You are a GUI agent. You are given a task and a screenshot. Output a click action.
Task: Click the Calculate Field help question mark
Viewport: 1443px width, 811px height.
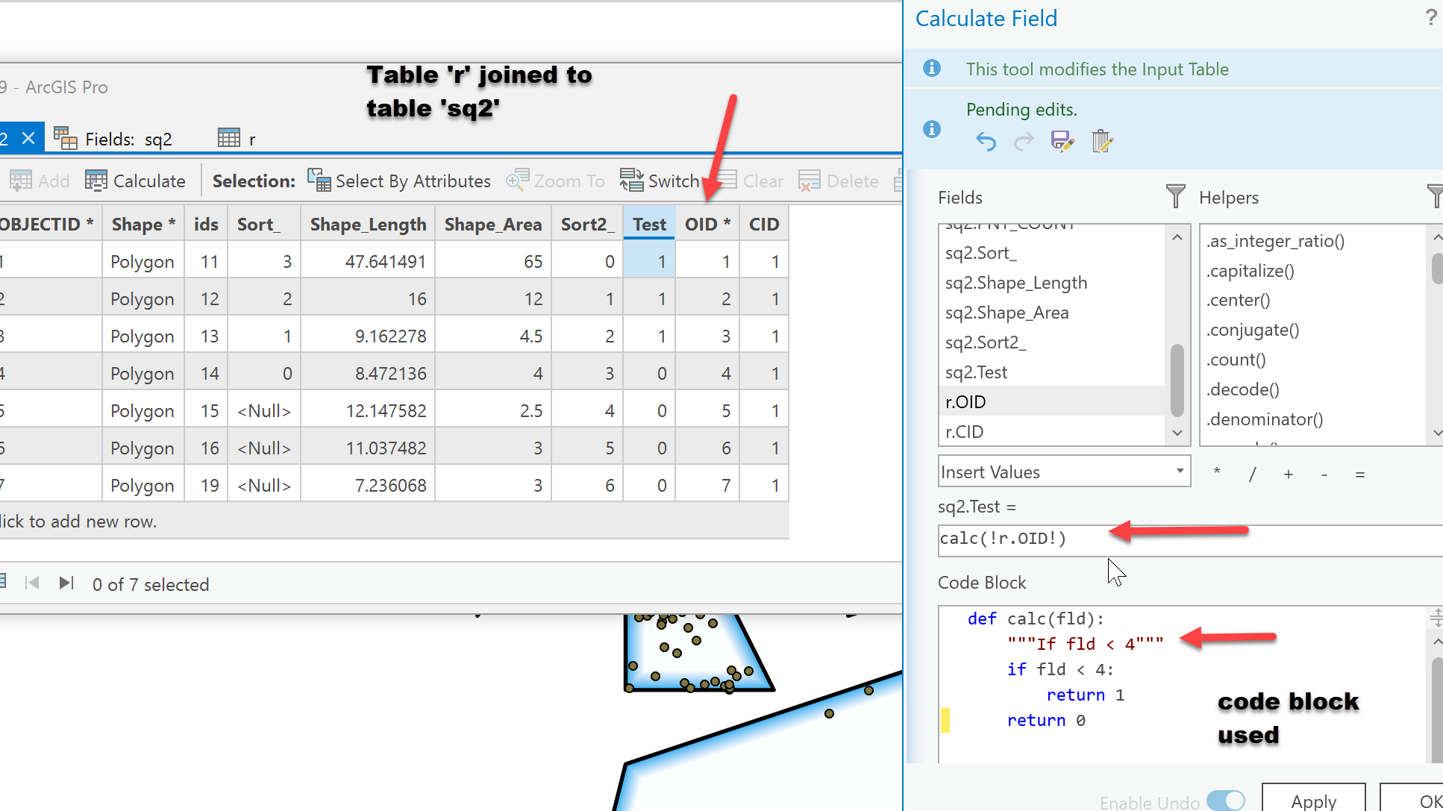click(x=1430, y=17)
